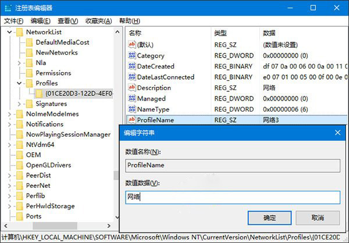The width and height of the screenshot is (349, 243).
Task: Select the DefaultMediaCost folder icon
Action: [x=30, y=42]
